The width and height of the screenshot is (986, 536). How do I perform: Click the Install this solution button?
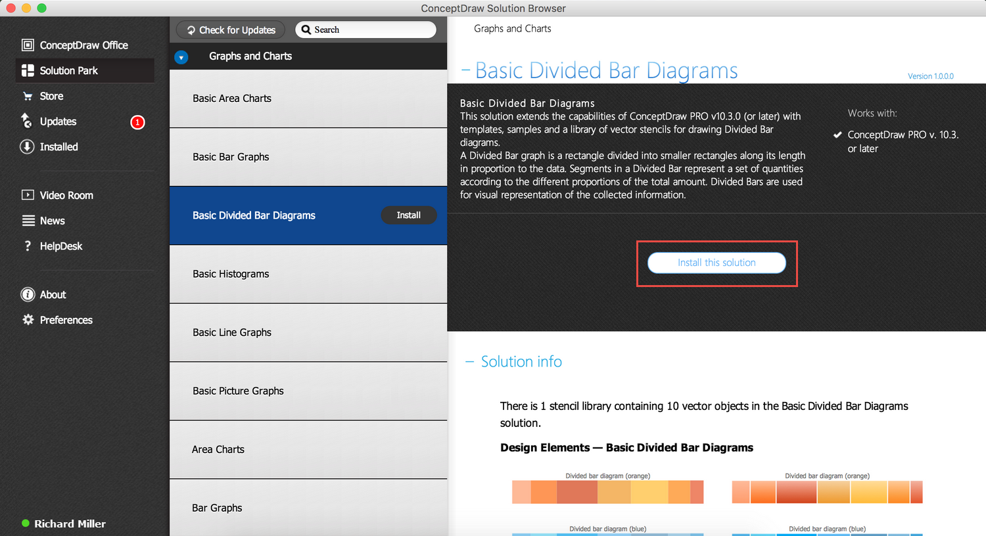tap(716, 263)
